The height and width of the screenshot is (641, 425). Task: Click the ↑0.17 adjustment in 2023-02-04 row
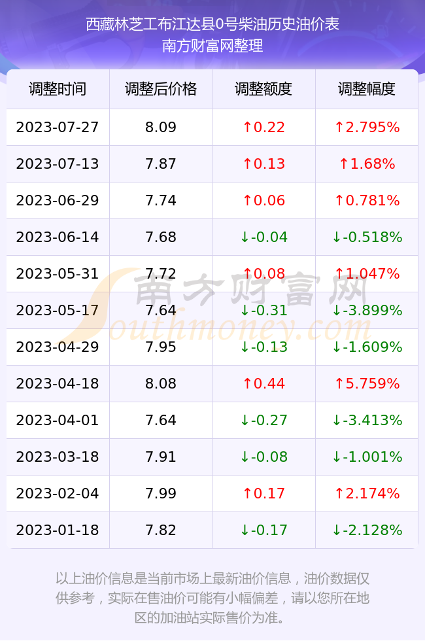tap(263, 493)
